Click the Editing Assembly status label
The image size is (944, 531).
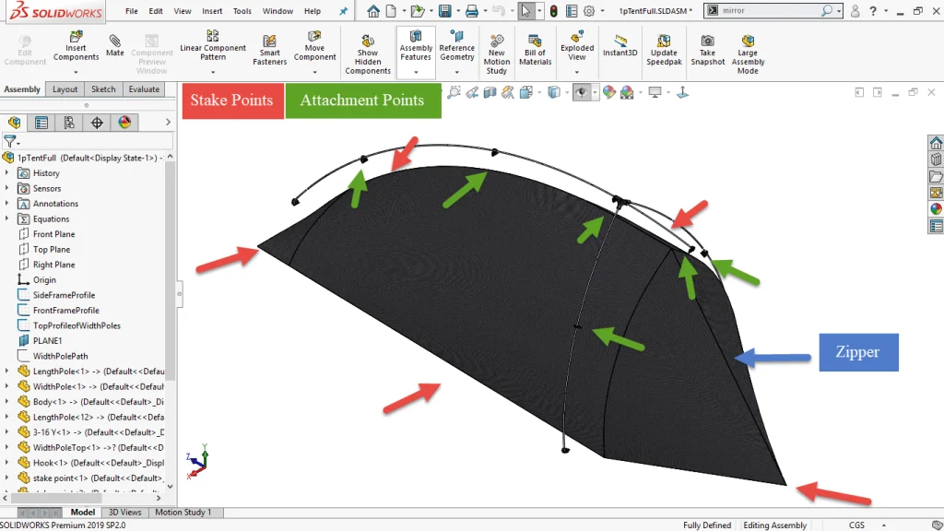pos(774,525)
